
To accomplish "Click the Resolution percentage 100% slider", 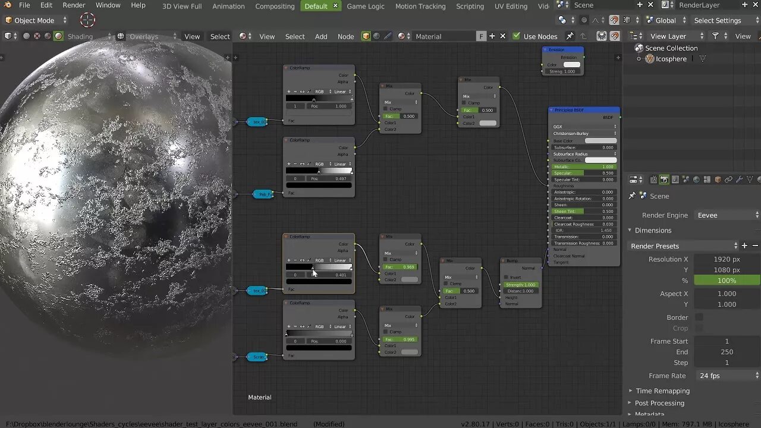I will (x=727, y=281).
